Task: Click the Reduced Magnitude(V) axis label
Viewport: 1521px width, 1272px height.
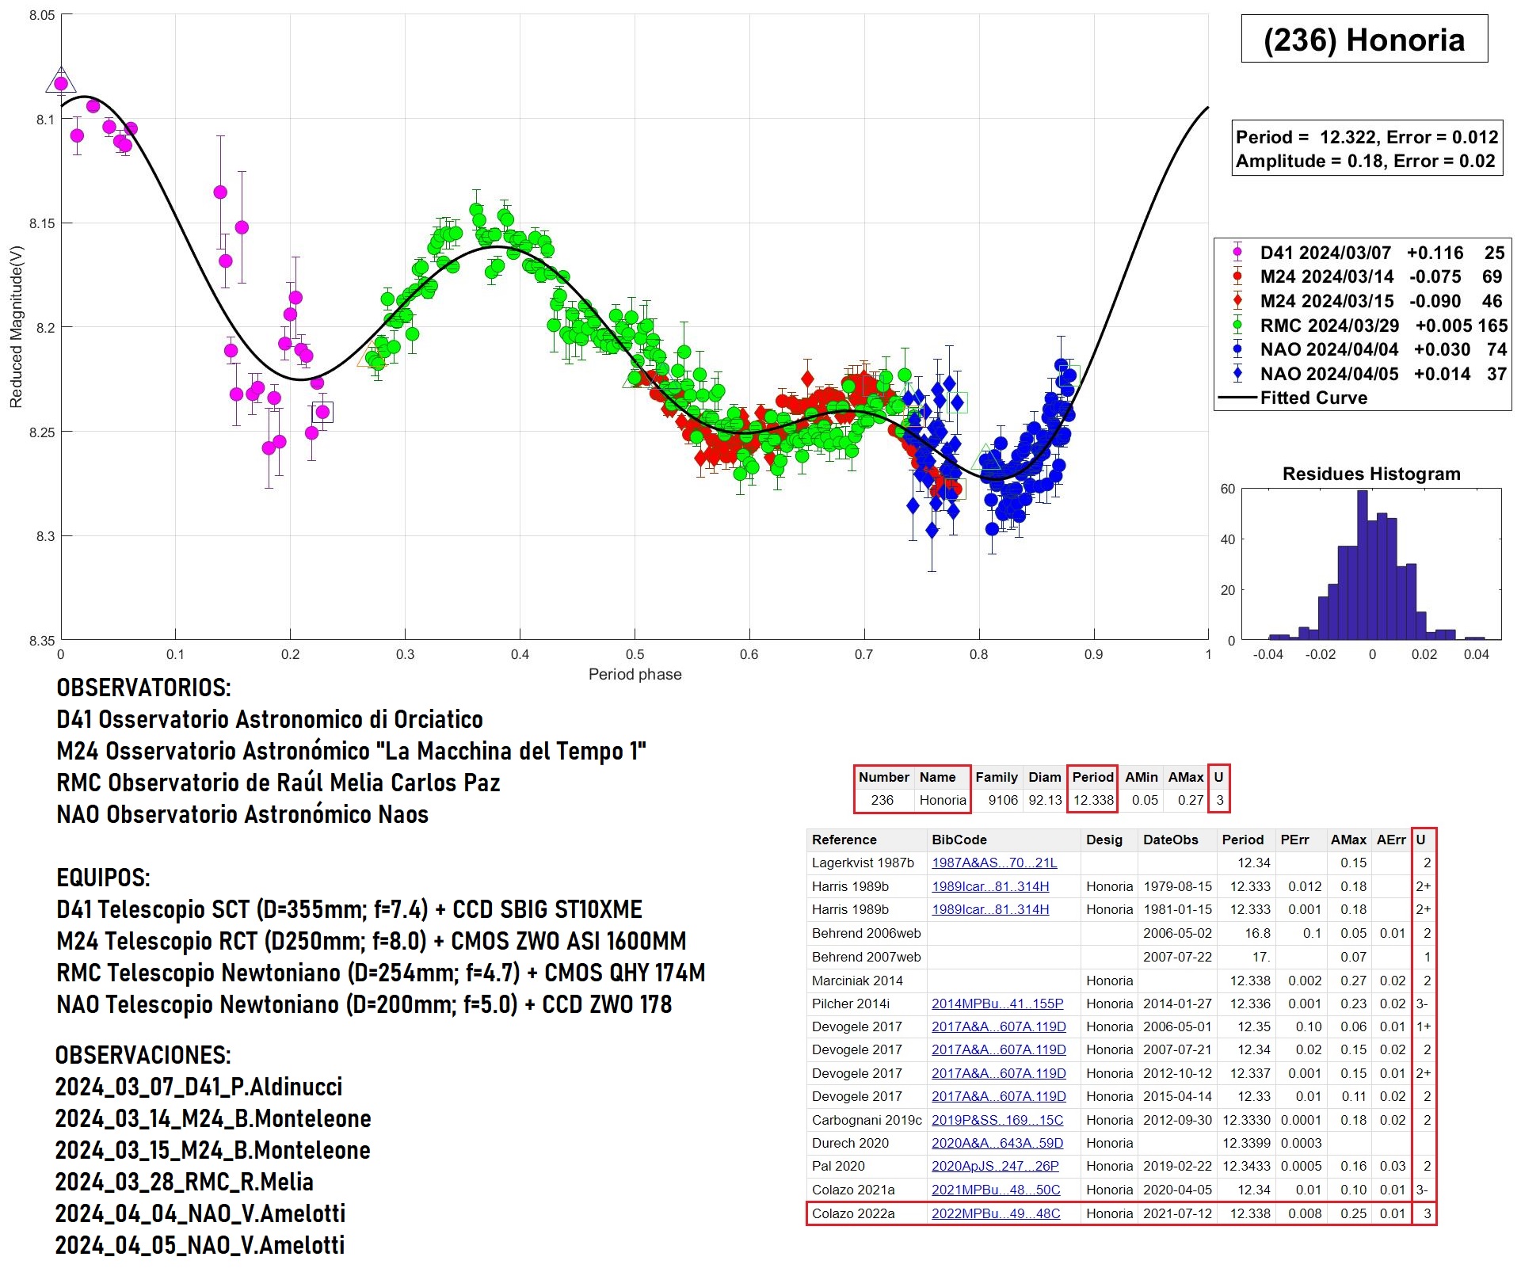Action: coord(16,326)
